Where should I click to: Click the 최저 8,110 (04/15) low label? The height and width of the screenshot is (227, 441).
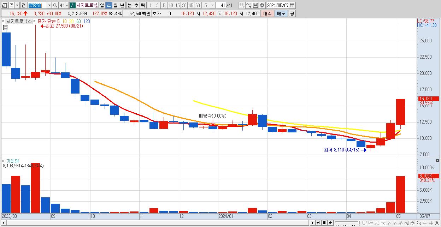click(341, 150)
